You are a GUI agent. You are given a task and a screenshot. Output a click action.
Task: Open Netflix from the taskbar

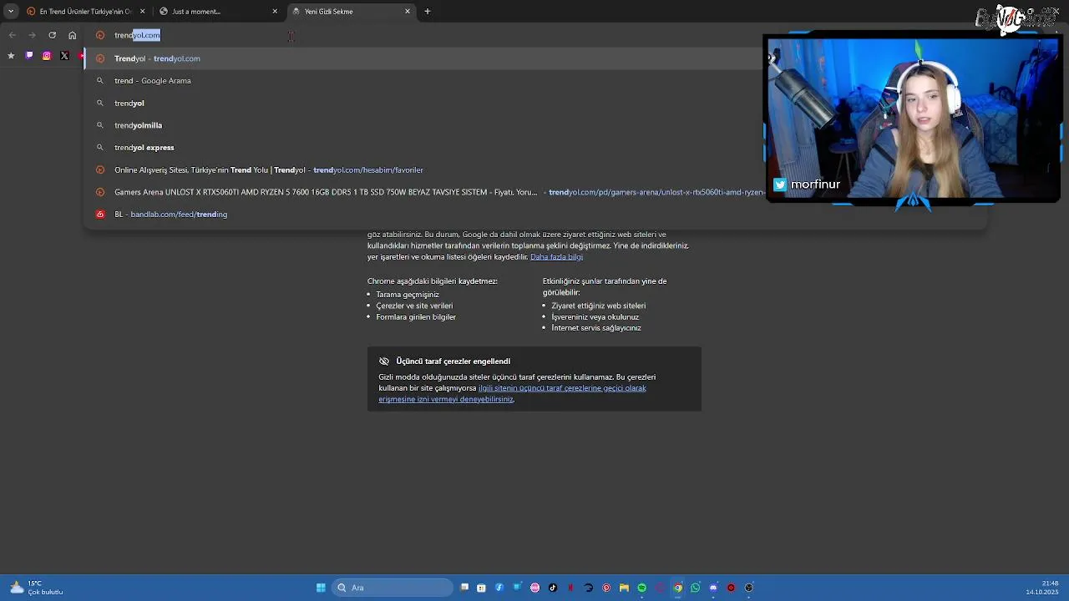click(570, 588)
